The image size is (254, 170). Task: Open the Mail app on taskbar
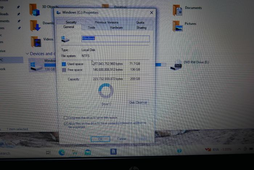coord(88,152)
